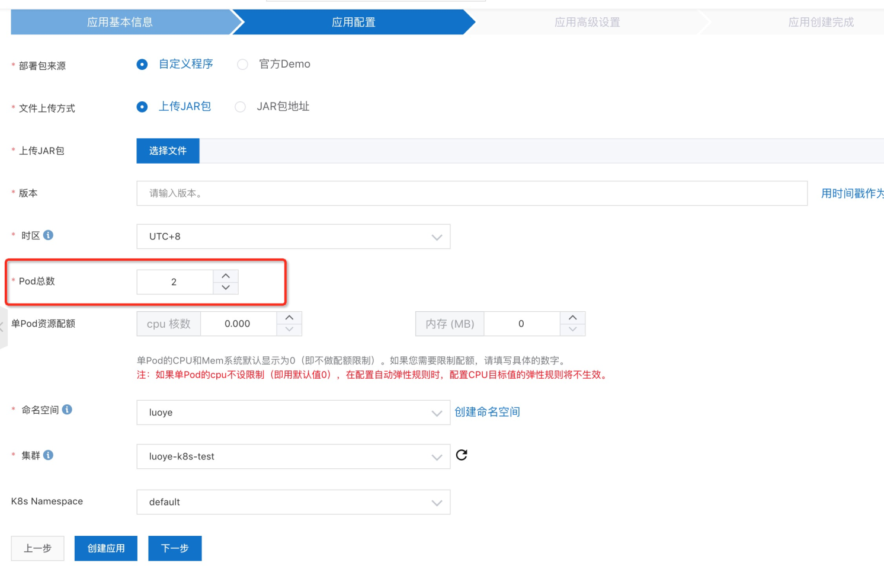Go to the 应用基本信息 step

pos(120,22)
